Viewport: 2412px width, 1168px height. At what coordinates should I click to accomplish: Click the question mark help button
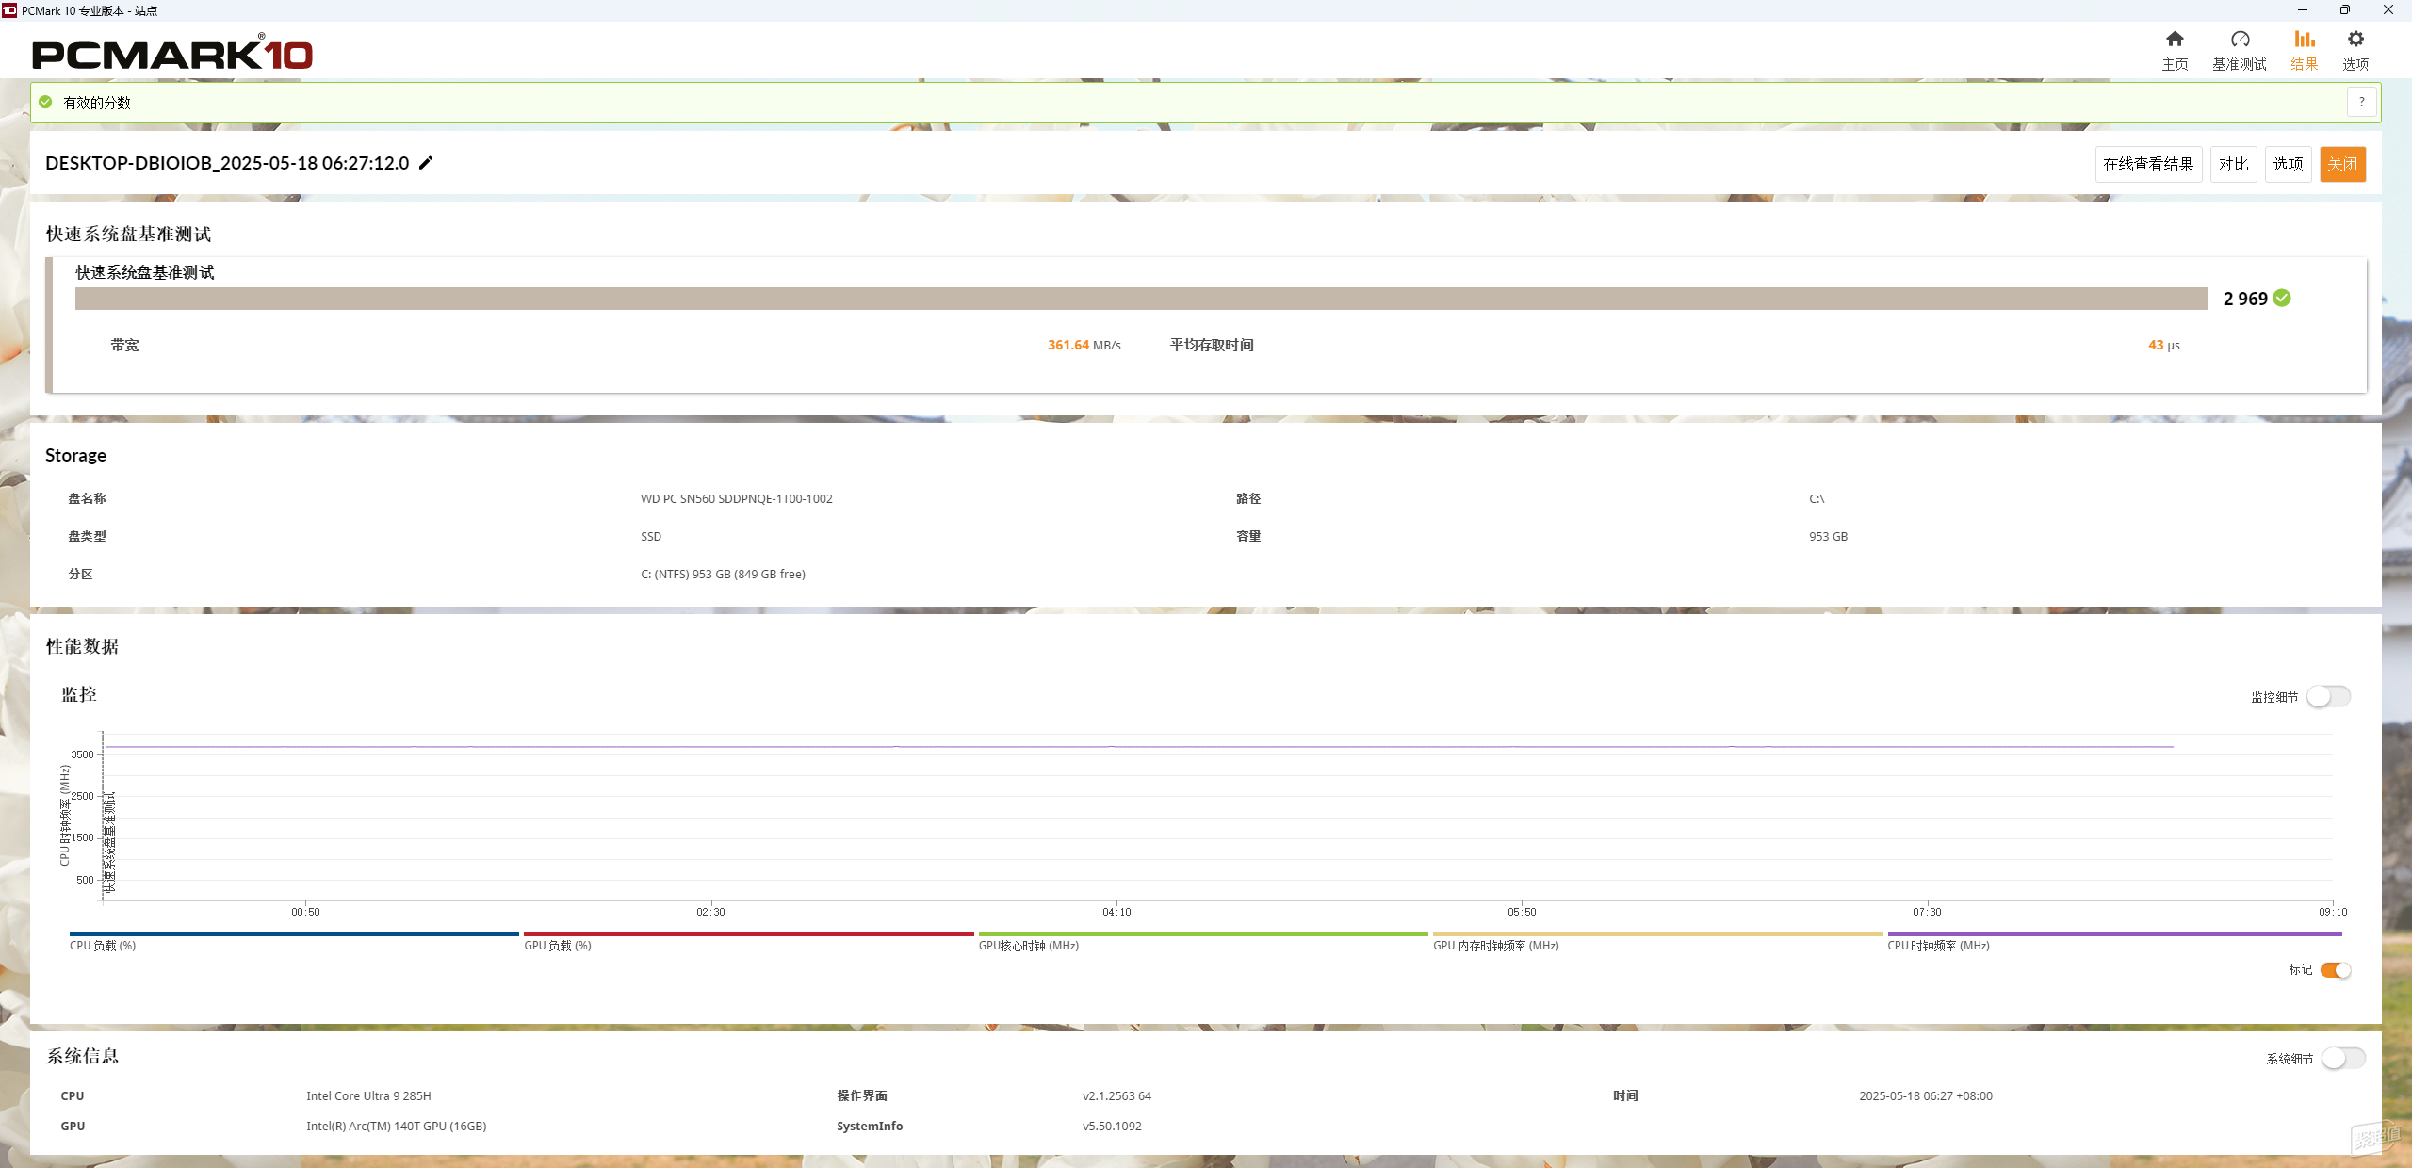click(2361, 103)
